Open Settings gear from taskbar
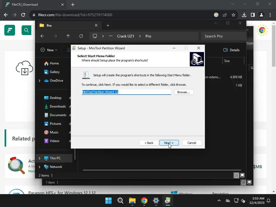The image size is (276, 207). point(156,201)
